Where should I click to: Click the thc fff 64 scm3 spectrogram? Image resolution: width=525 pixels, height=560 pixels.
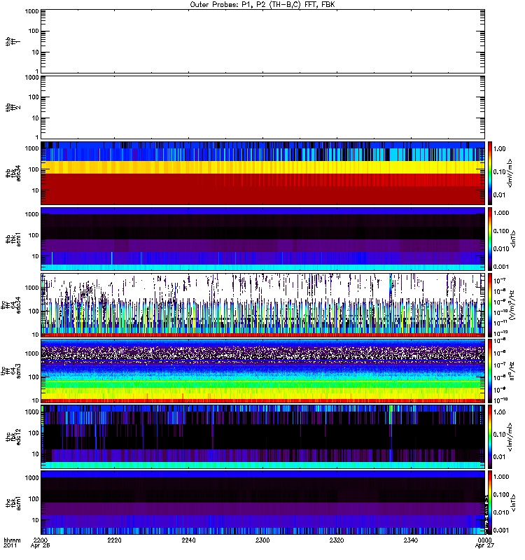[x=263, y=371]
